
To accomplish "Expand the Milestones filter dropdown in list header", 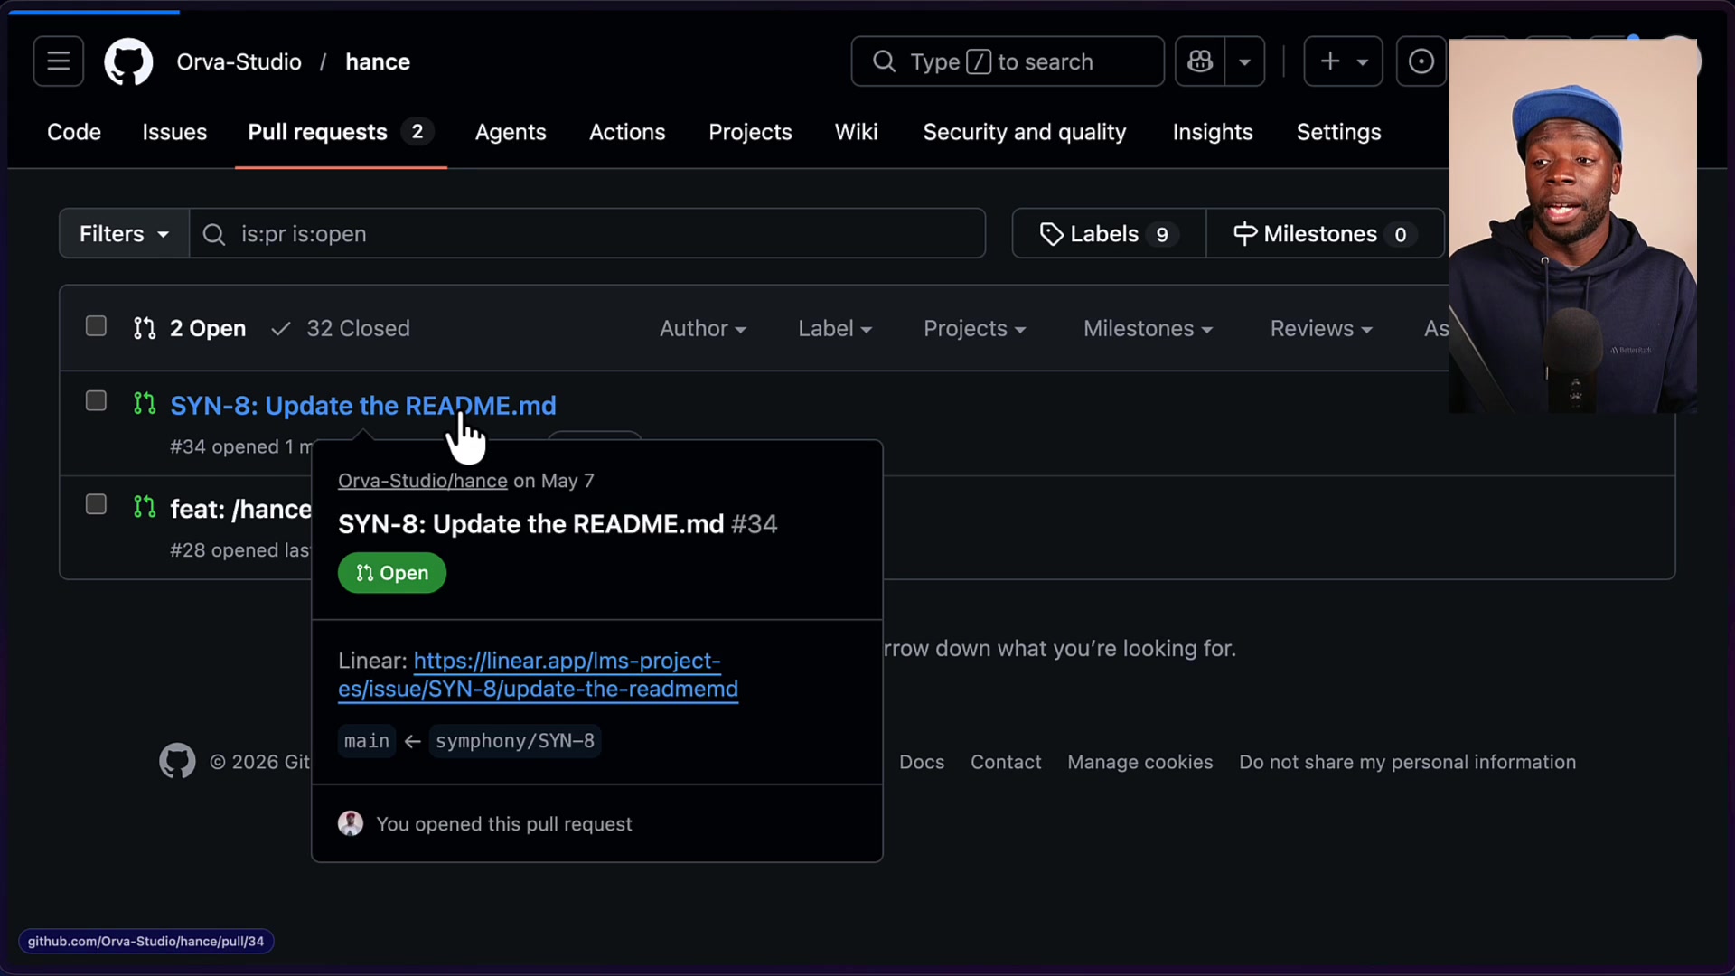I will [x=1148, y=328].
